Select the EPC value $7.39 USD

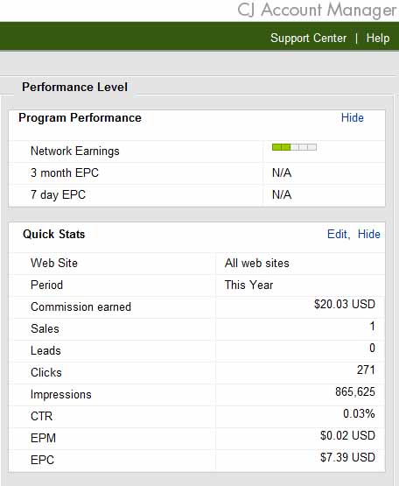(347, 457)
